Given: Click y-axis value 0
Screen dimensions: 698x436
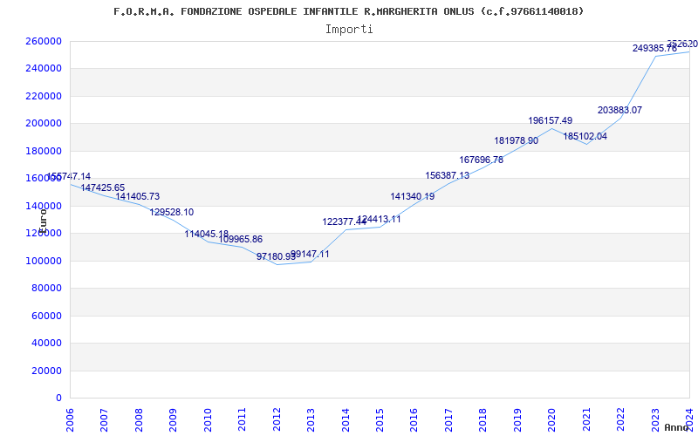Looking at the screenshot, I should point(58,399).
